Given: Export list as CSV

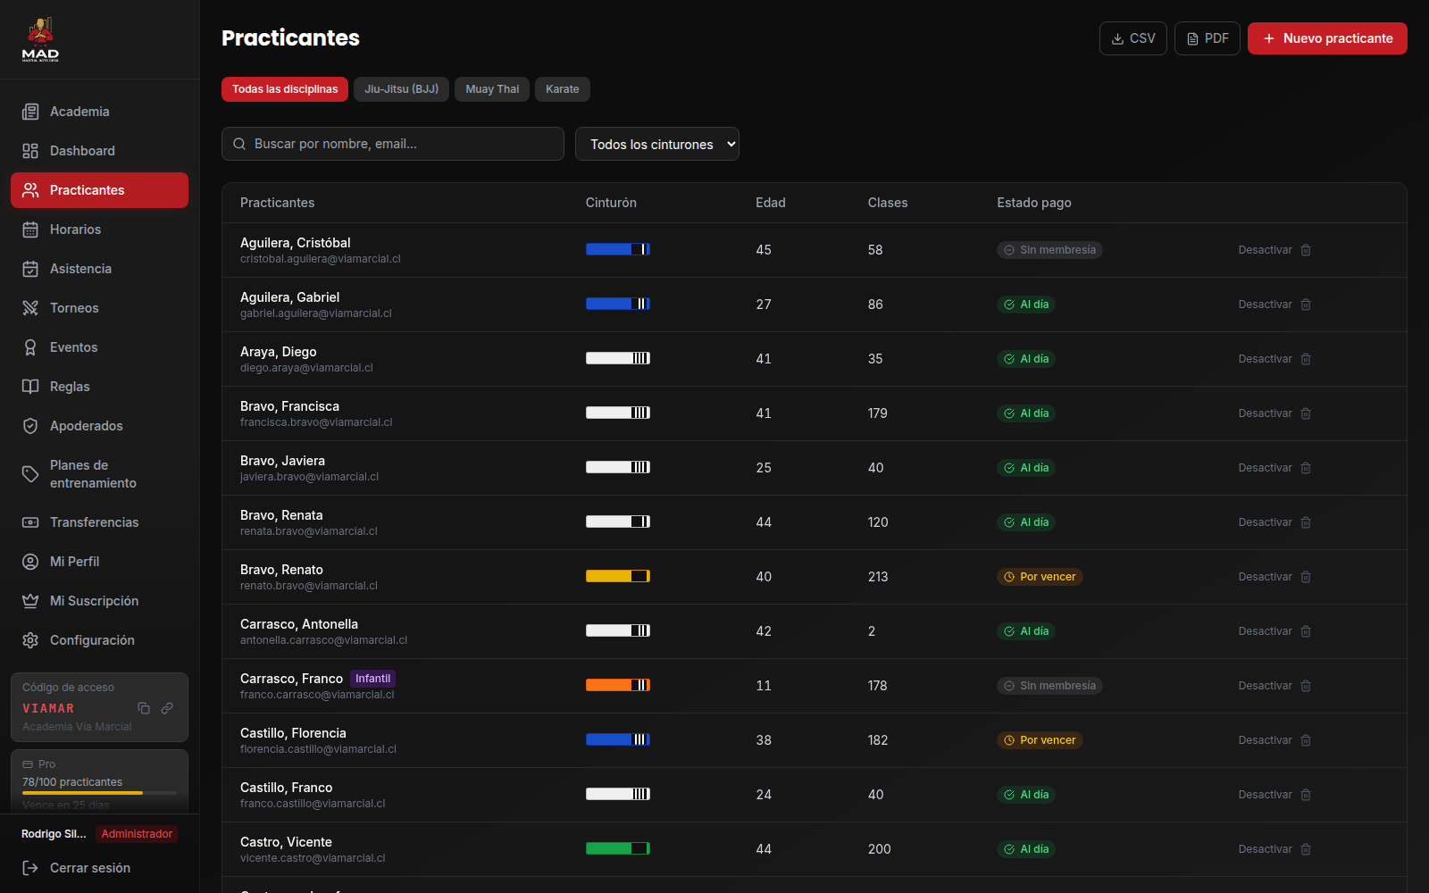Looking at the screenshot, I should click(1133, 38).
